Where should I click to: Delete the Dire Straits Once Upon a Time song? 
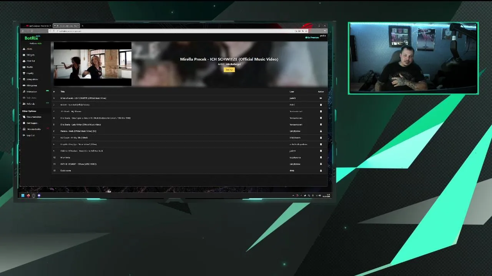[321, 118]
